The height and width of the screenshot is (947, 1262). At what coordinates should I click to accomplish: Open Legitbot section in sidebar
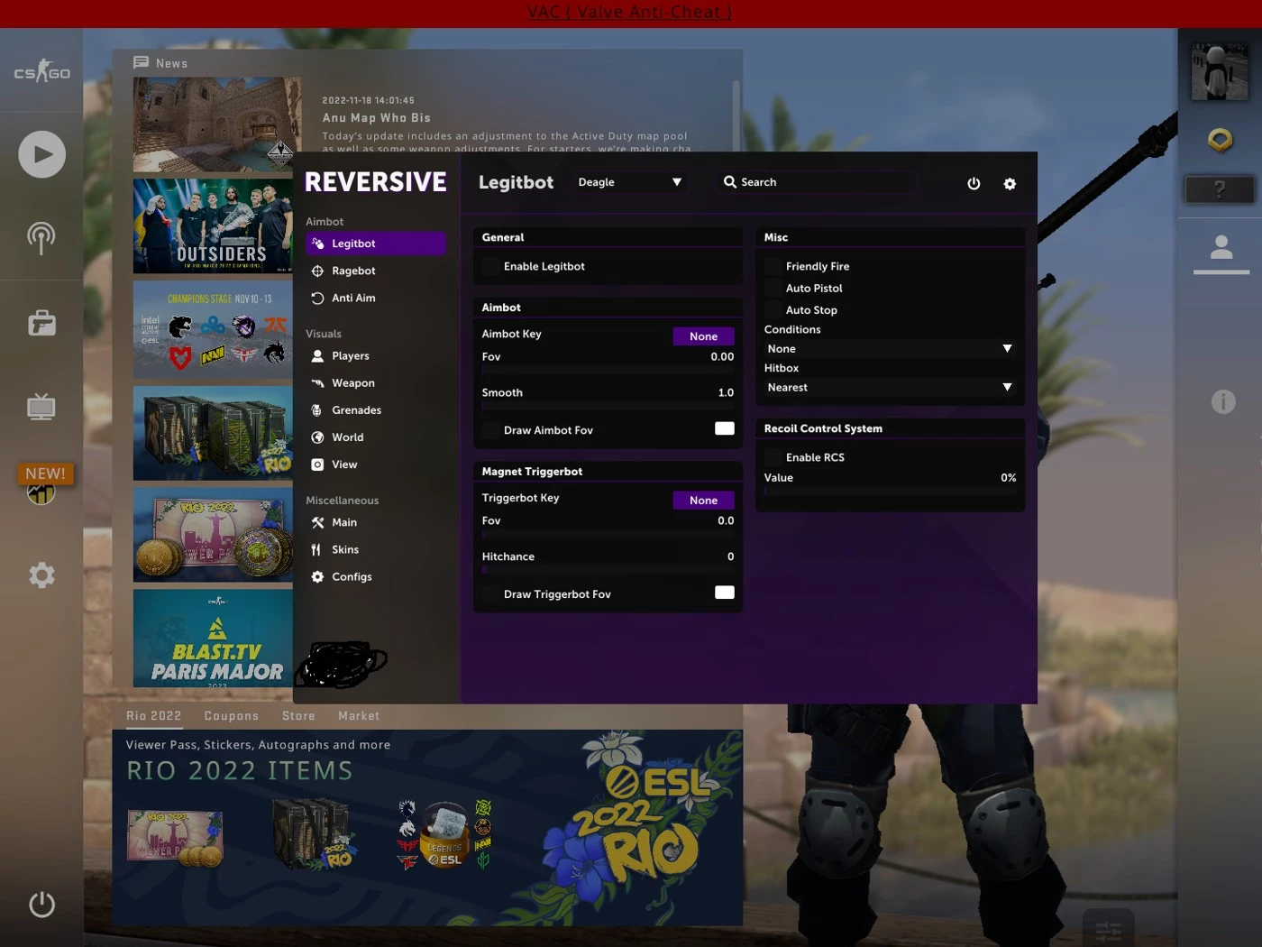[x=376, y=244]
